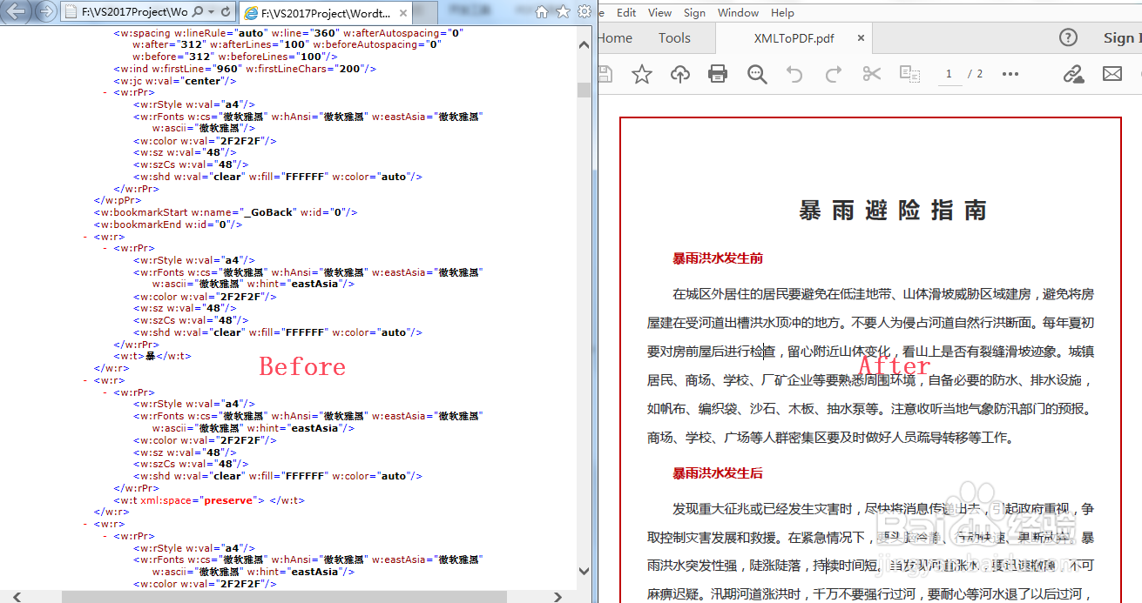1142x603 pixels.
Task: Switch to the Home tab in Acrobat
Action: click(615, 38)
